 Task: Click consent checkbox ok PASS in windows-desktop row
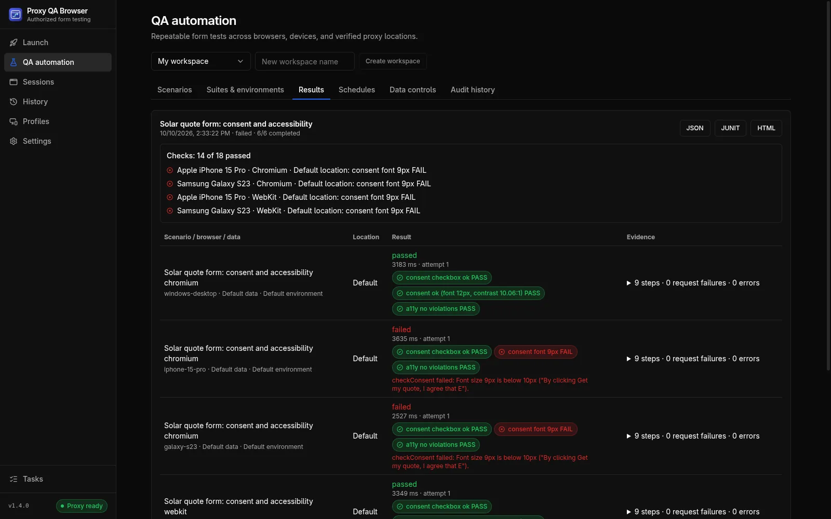click(x=442, y=278)
